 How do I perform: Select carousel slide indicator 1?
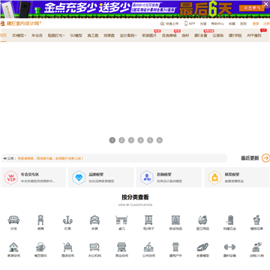[x=112, y=140]
